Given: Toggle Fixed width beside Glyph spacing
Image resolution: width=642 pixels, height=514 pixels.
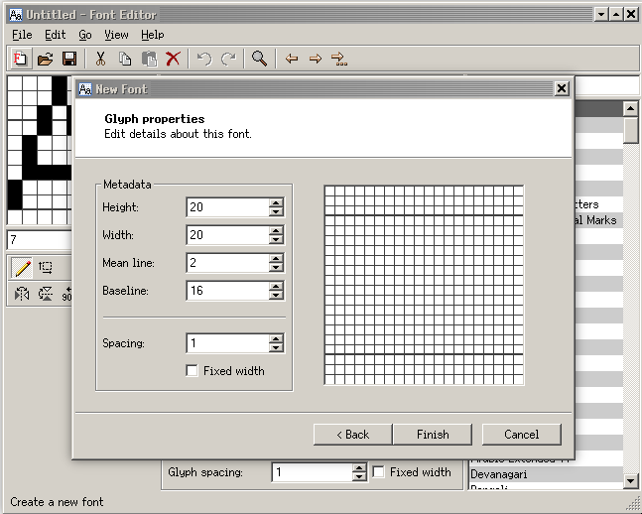Looking at the screenshot, I should tap(378, 473).
